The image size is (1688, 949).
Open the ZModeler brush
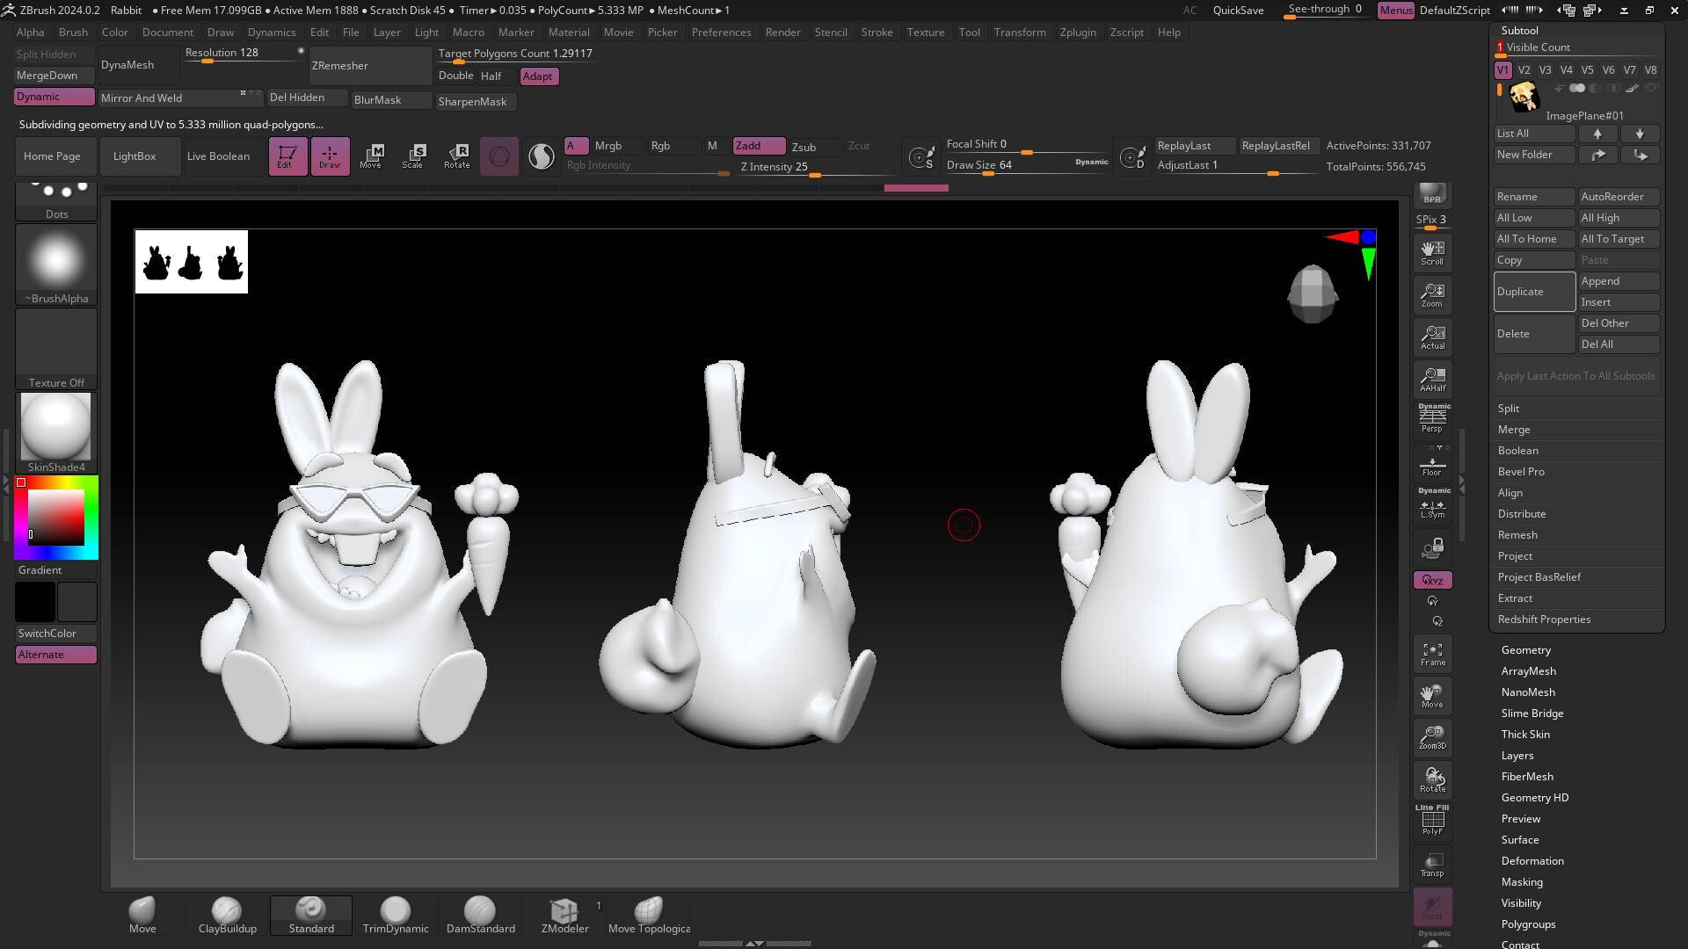click(564, 915)
